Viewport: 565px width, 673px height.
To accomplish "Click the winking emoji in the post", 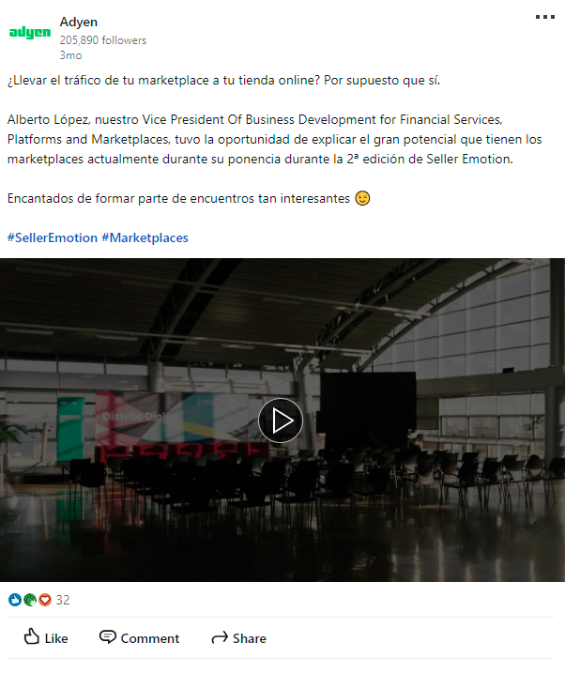I will (362, 198).
